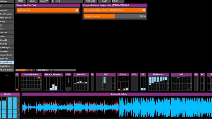Image resolution: width=212 pixels, height=119 pixels.
Task: Click the Entrada & Salida waveform display
Action: coord(117,107)
